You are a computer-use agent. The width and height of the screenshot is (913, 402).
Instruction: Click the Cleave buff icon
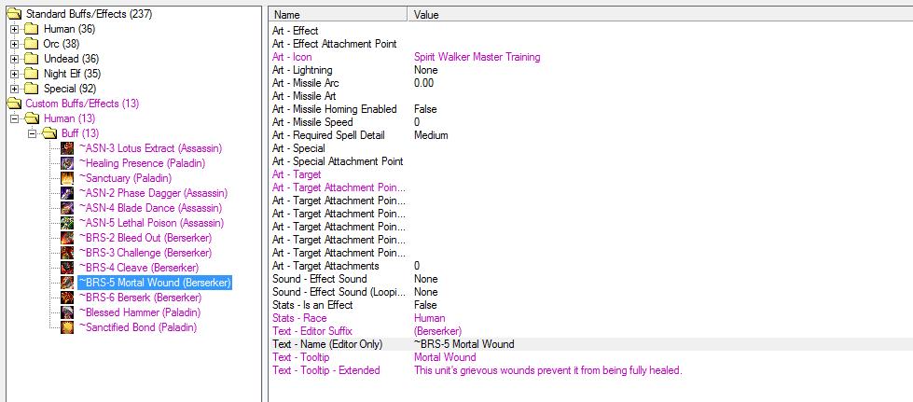(x=67, y=268)
